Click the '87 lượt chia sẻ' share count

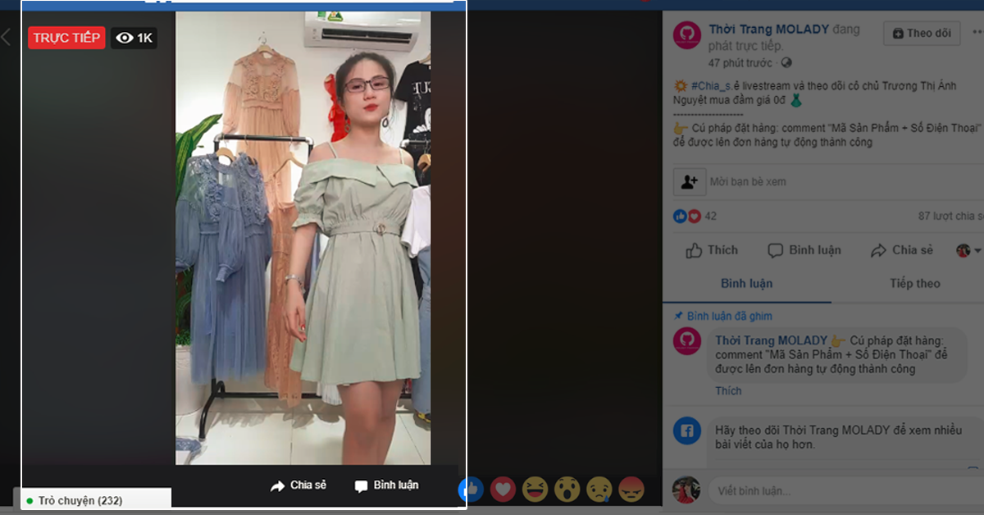951,216
